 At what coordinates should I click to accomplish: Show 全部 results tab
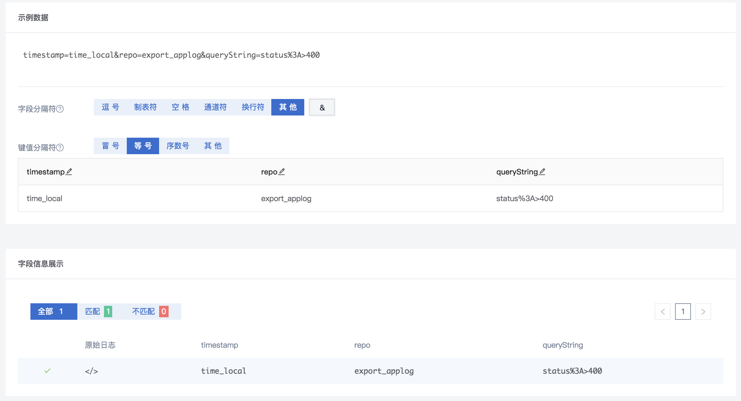(x=54, y=312)
